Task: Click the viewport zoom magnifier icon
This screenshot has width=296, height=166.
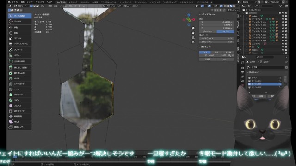Action: [x=193, y=28]
